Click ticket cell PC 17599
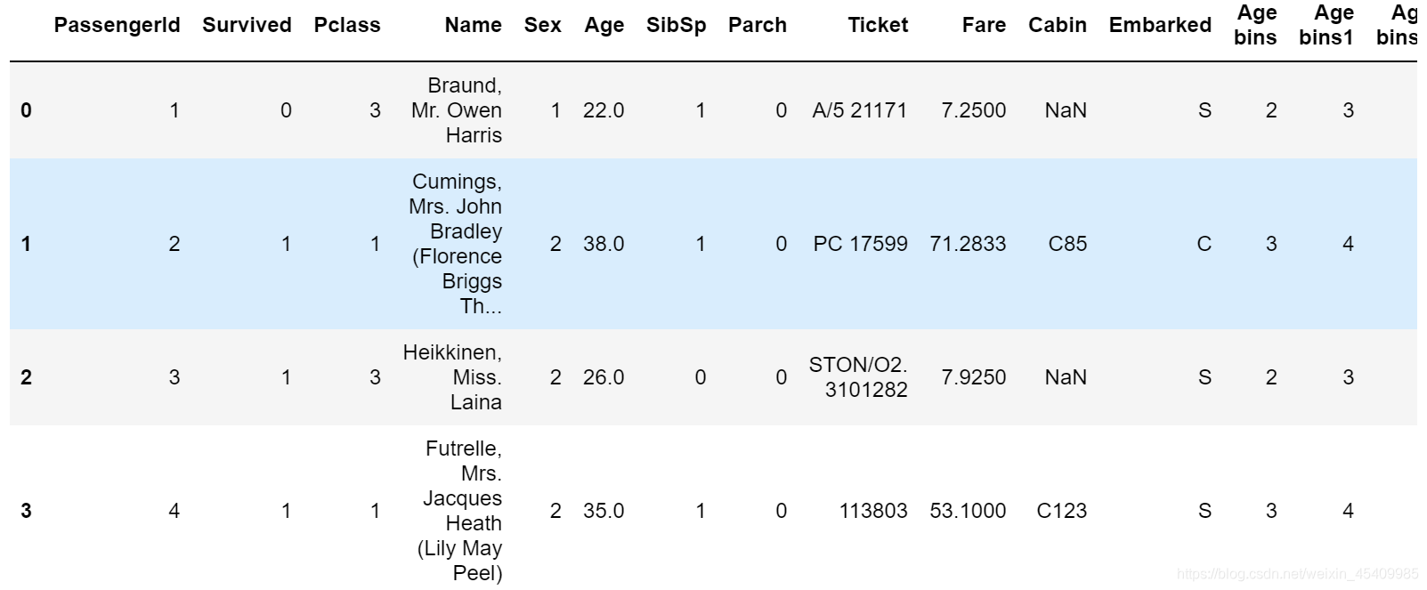Screen dimensions: 1427x590 (x=860, y=244)
